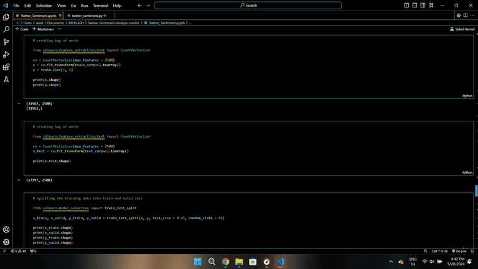Click ports forwarded indicator in status bar
Viewport: 478px width, 269px height.
(x=33, y=251)
